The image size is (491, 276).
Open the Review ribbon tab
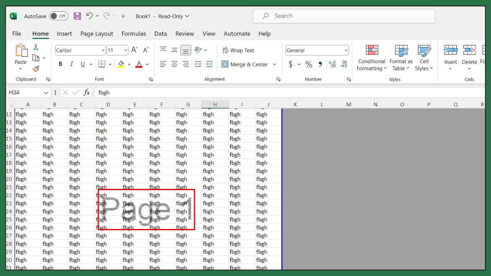[x=185, y=34]
